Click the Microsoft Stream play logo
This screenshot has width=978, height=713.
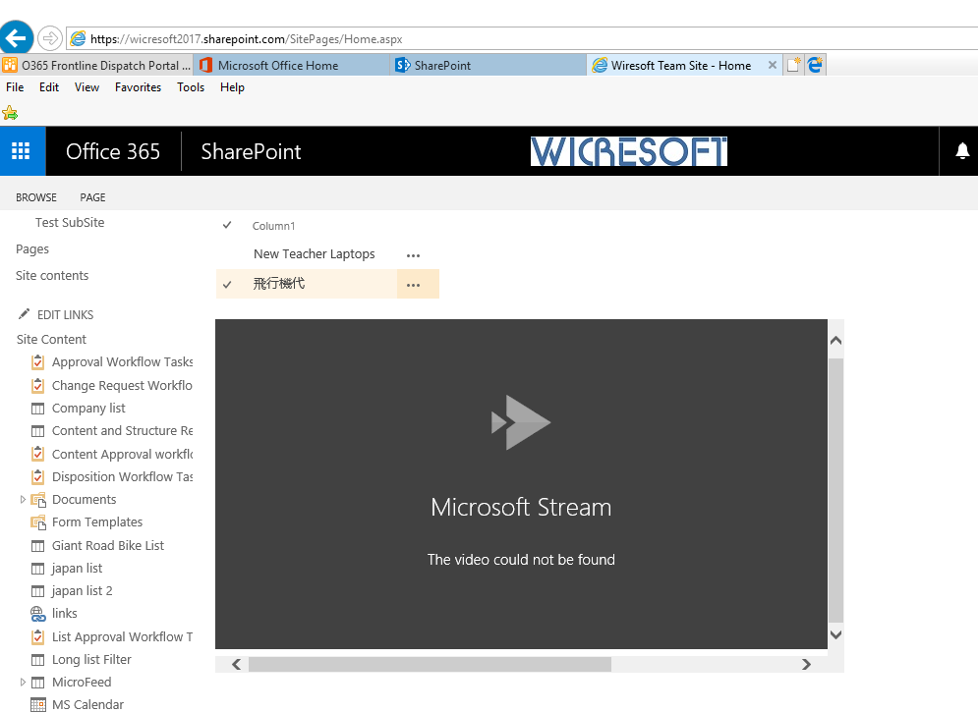coord(521,422)
